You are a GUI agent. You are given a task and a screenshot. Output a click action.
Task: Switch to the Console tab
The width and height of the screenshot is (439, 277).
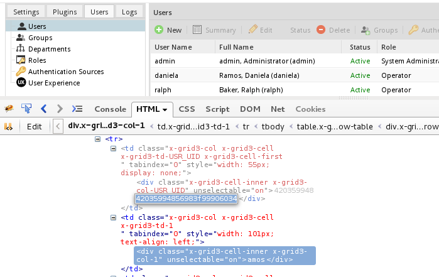pos(110,109)
